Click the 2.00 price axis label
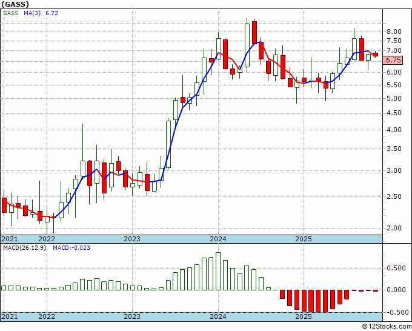Image resolution: width=412 pixels, height=331 pixels. [394, 228]
